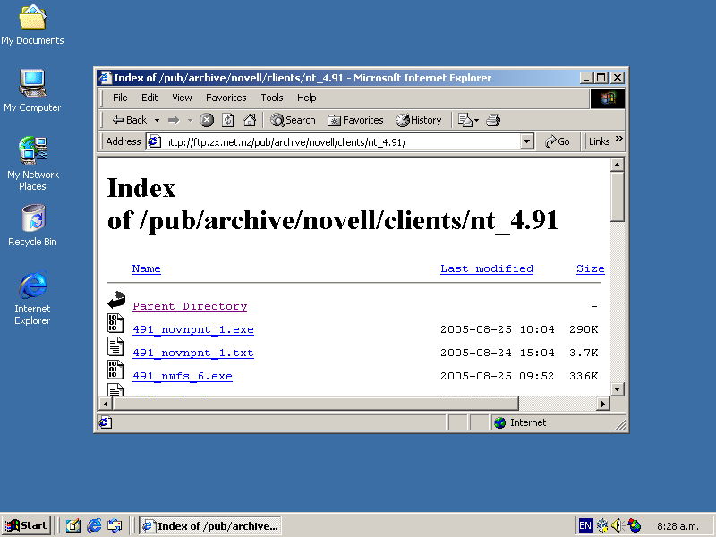Click the Windows throbber logo
Screen dimensions: 716x537
608,98
